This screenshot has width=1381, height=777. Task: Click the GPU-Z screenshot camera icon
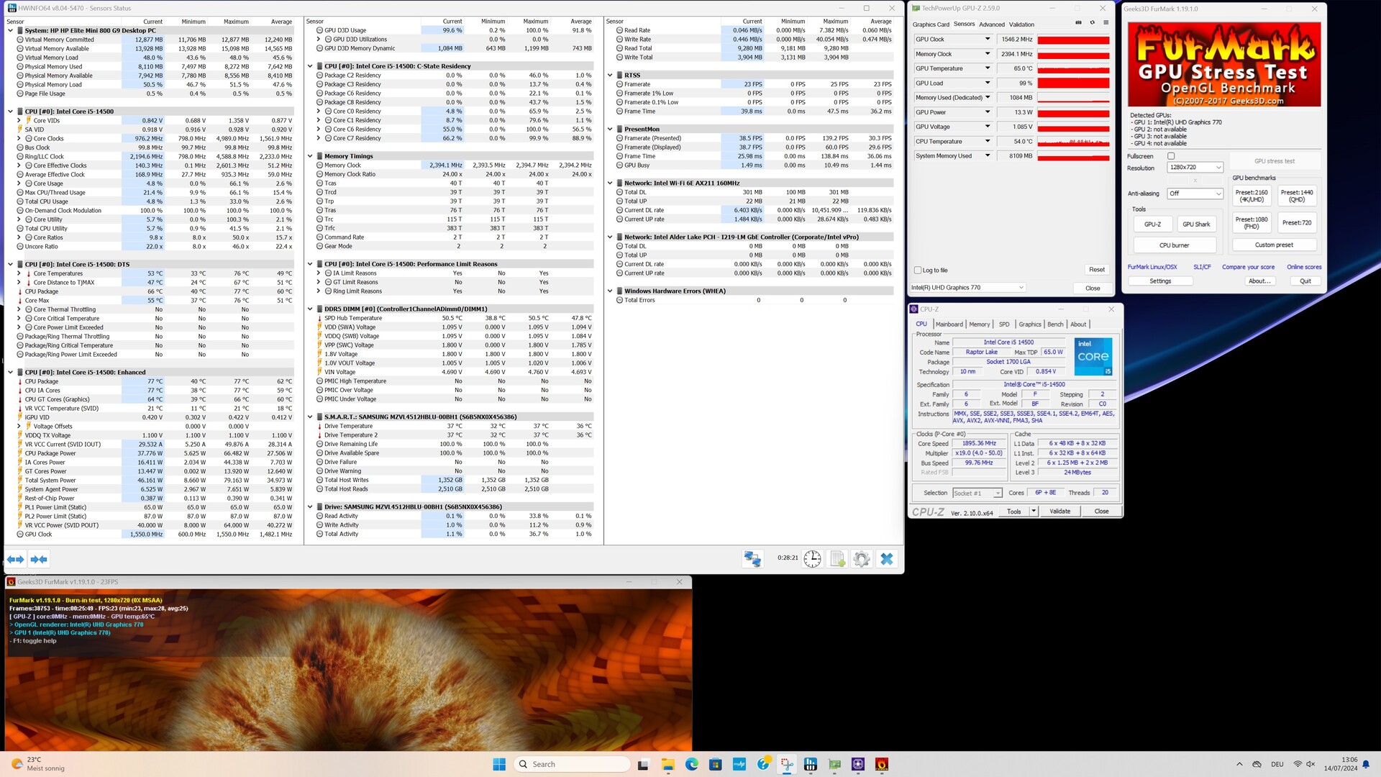click(1078, 23)
